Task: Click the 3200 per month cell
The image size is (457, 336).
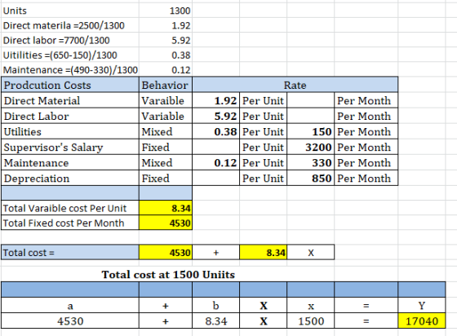Action: tap(310, 148)
